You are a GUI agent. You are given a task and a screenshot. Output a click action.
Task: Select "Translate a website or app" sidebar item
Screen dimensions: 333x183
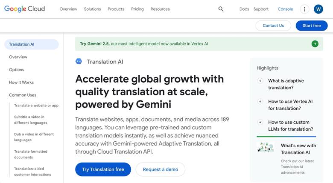click(36, 106)
